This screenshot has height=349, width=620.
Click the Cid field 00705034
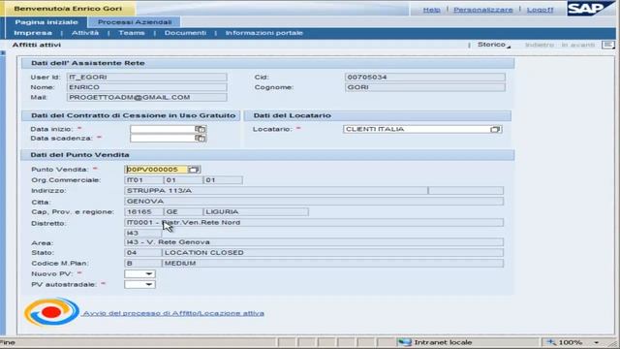425,78
